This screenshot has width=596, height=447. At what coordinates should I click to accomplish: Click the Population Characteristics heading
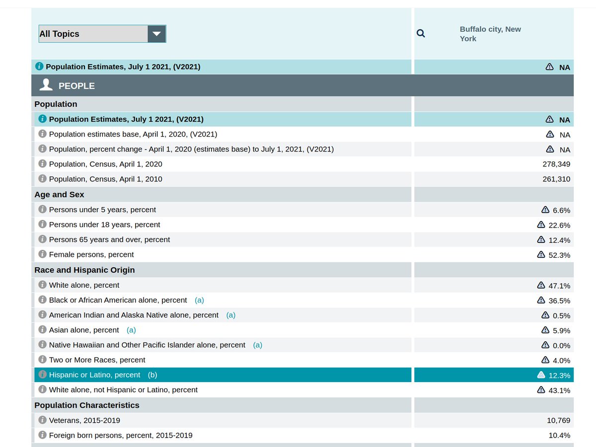coord(87,405)
